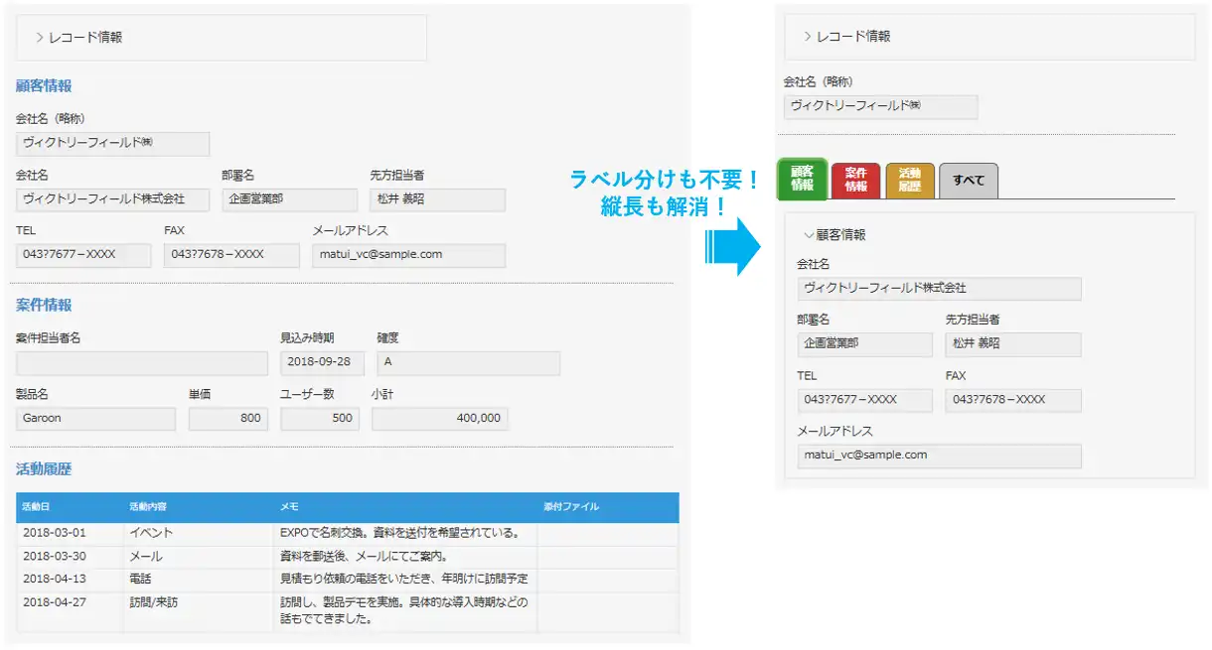
Task: Select the 先方担当者 field with 松井 義昭 on left
Action: (437, 199)
